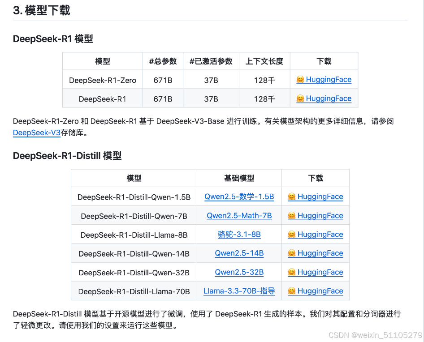Open Qwen2.5-32B base model link
Viewport: 424px width, 342px height.
[239, 272]
